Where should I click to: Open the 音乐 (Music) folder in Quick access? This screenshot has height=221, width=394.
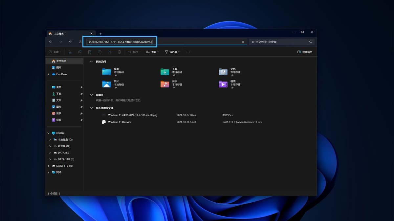pos(165,84)
